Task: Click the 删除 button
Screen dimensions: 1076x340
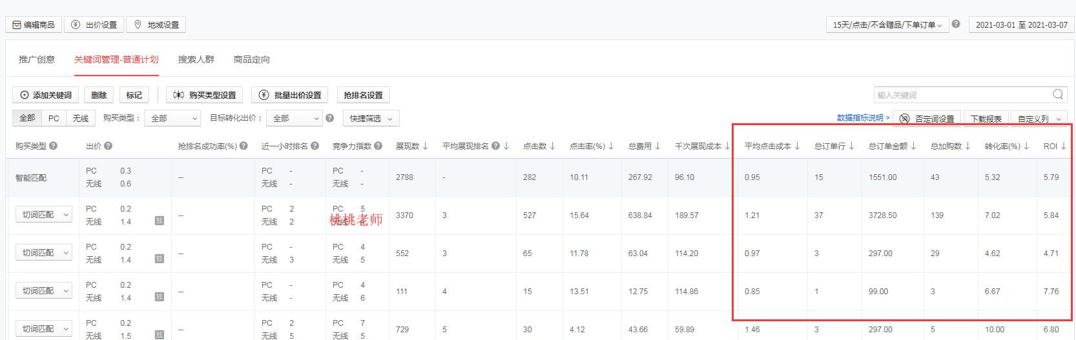Action: click(99, 95)
